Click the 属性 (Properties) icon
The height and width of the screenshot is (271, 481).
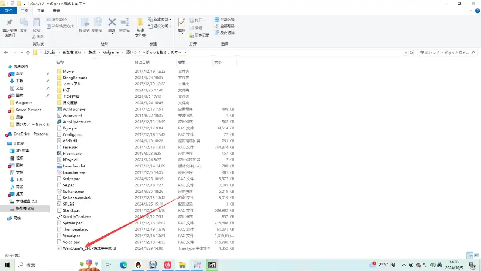[182, 25]
